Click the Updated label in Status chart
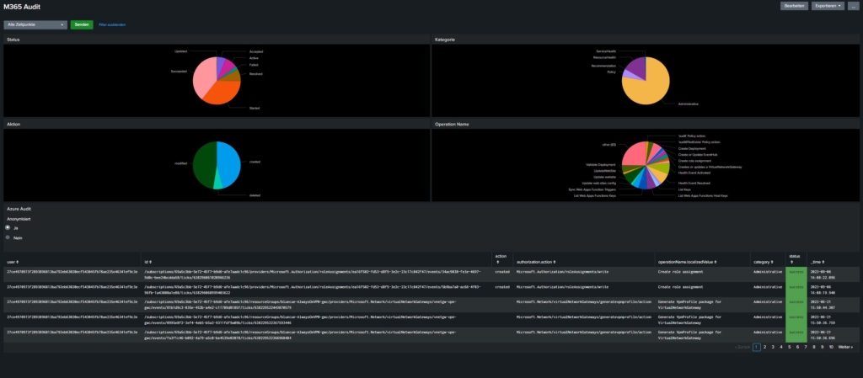This screenshot has width=863, height=378. point(180,51)
